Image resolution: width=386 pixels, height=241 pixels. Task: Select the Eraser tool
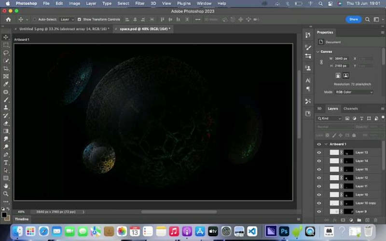6,123
